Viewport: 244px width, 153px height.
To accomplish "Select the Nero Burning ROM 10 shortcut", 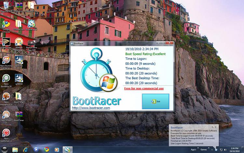I will click(6, 63).
